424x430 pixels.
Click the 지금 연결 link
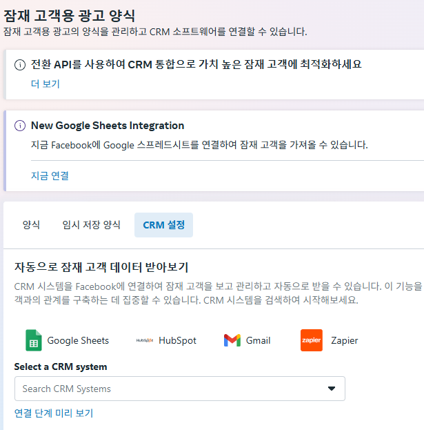click(x=50, y=175)
